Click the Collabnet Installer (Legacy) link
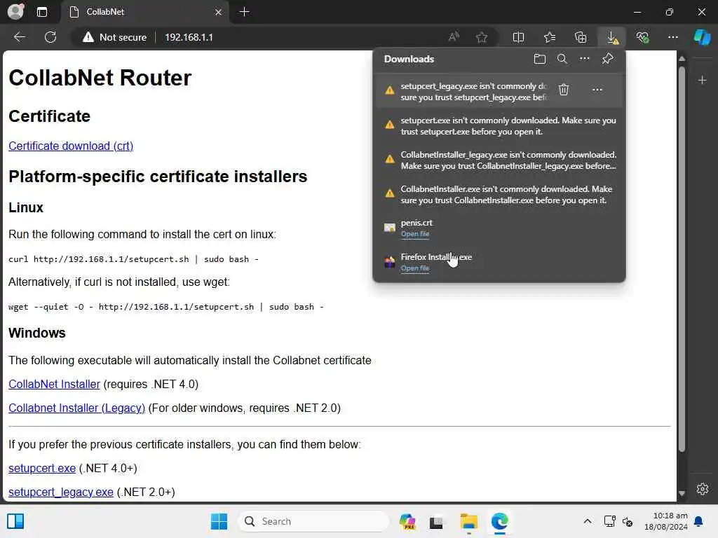This screenshot has height=538, width=718. [x=76, y=408]
